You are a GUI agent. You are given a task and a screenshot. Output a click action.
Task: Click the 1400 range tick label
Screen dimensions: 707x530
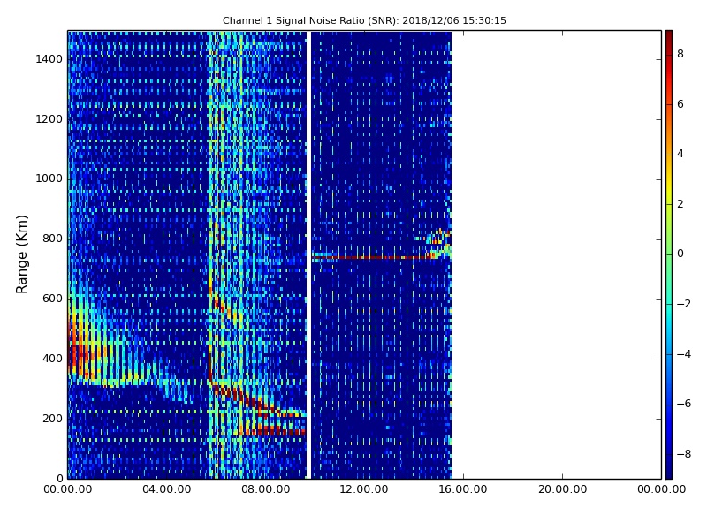click(x=49, y=59)
